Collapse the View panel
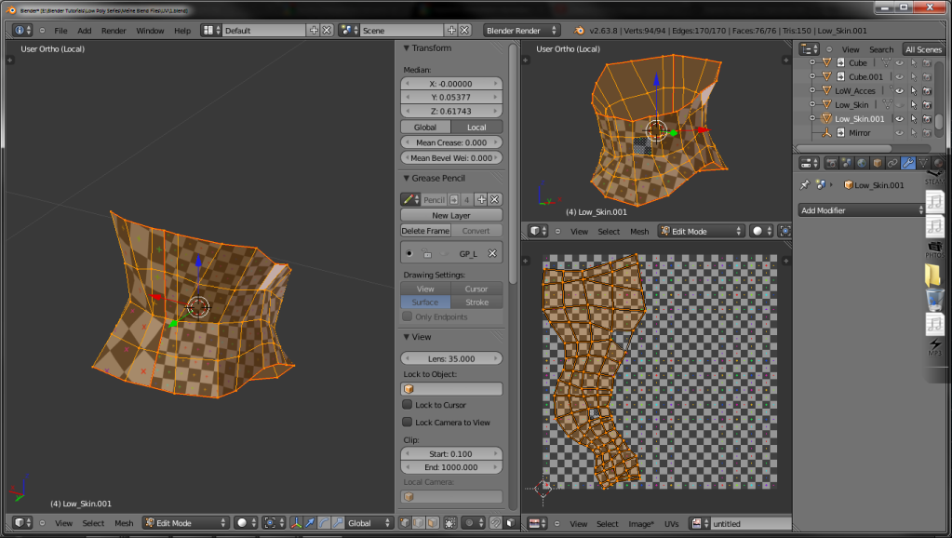 406,337
